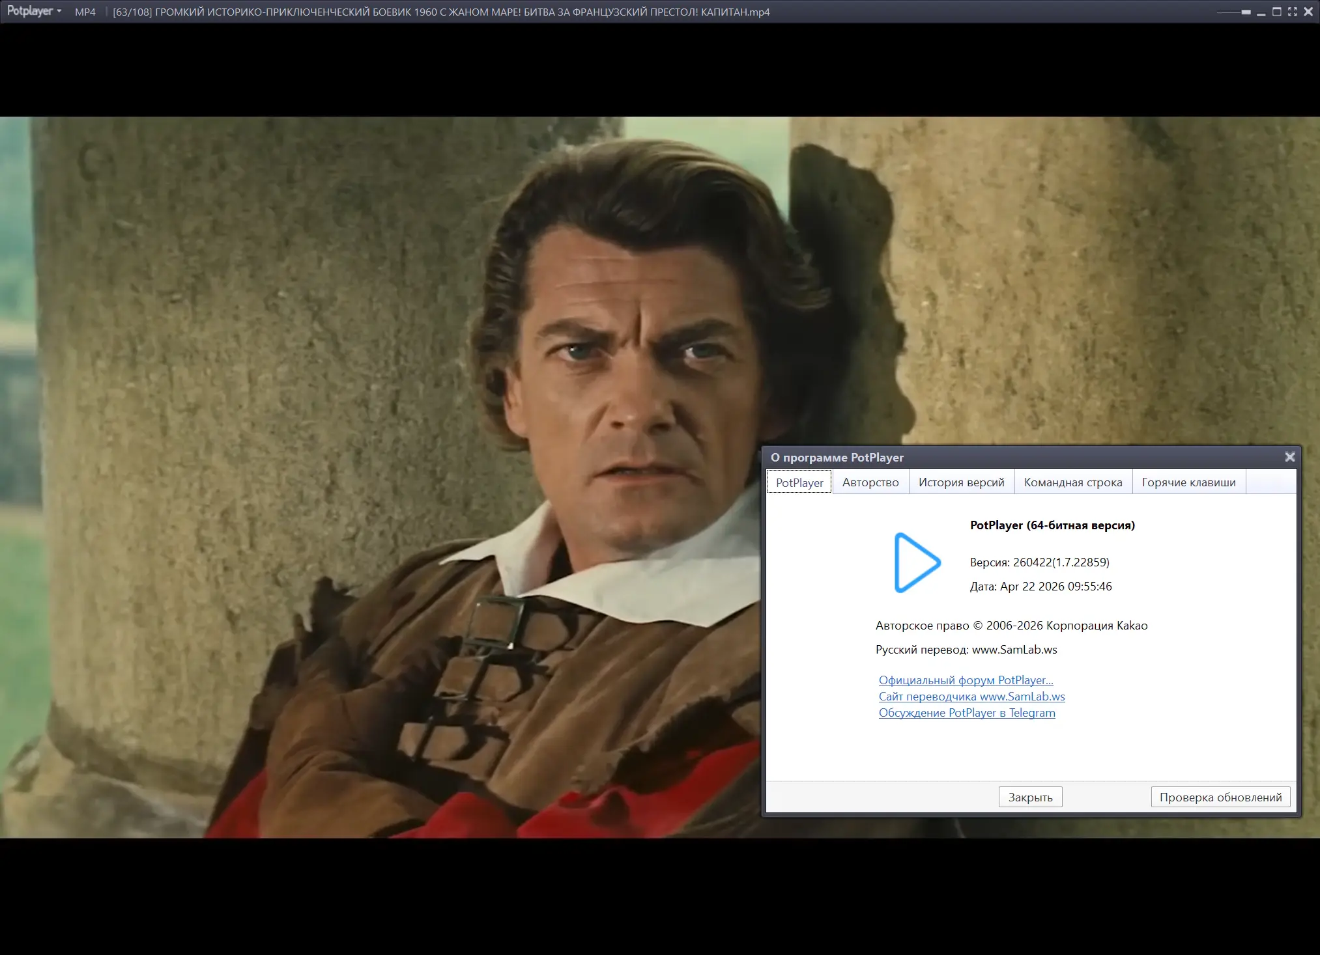
Task: Open the Официальный форум PotPlayer link
Action: [x=966, y=680]
